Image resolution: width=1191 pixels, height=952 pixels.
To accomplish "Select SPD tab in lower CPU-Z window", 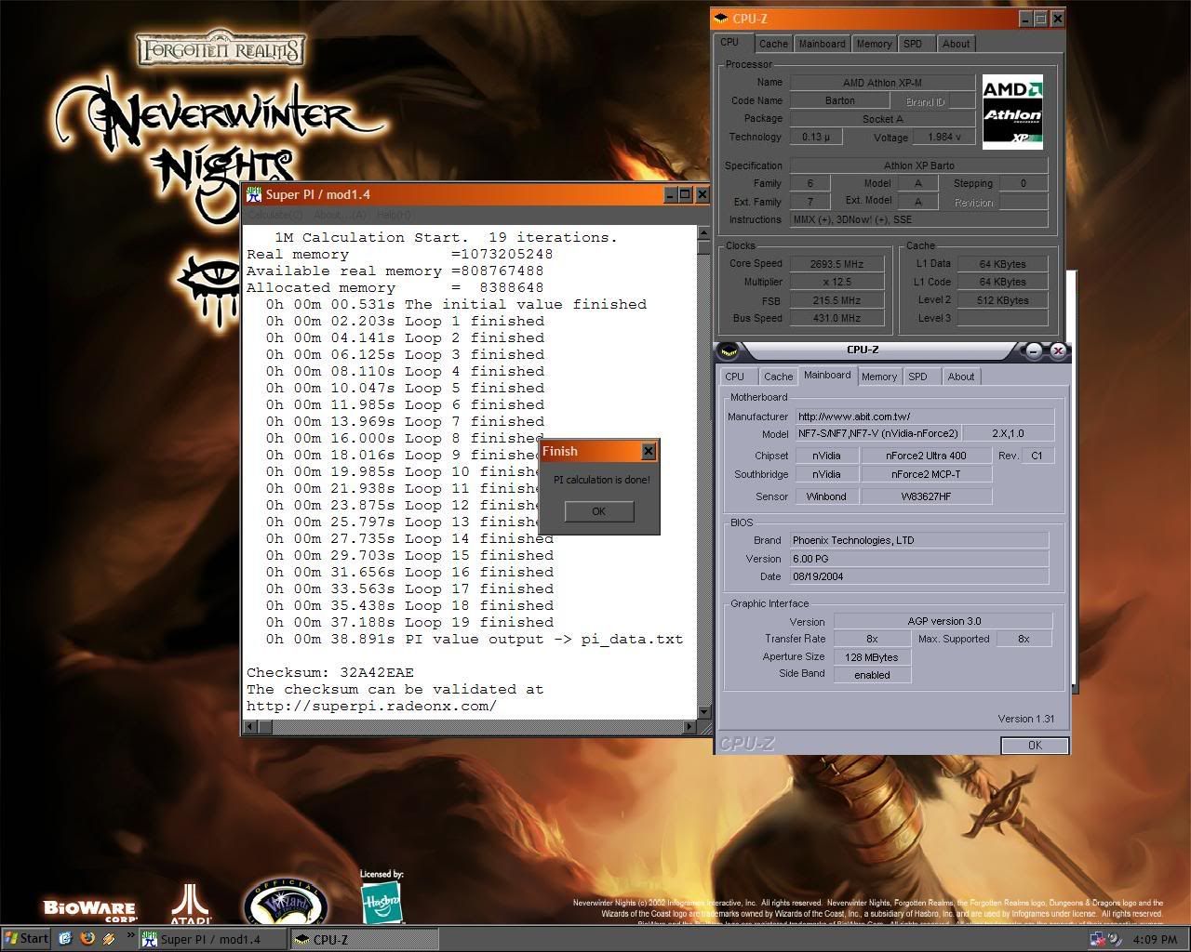I will [917, 377].
